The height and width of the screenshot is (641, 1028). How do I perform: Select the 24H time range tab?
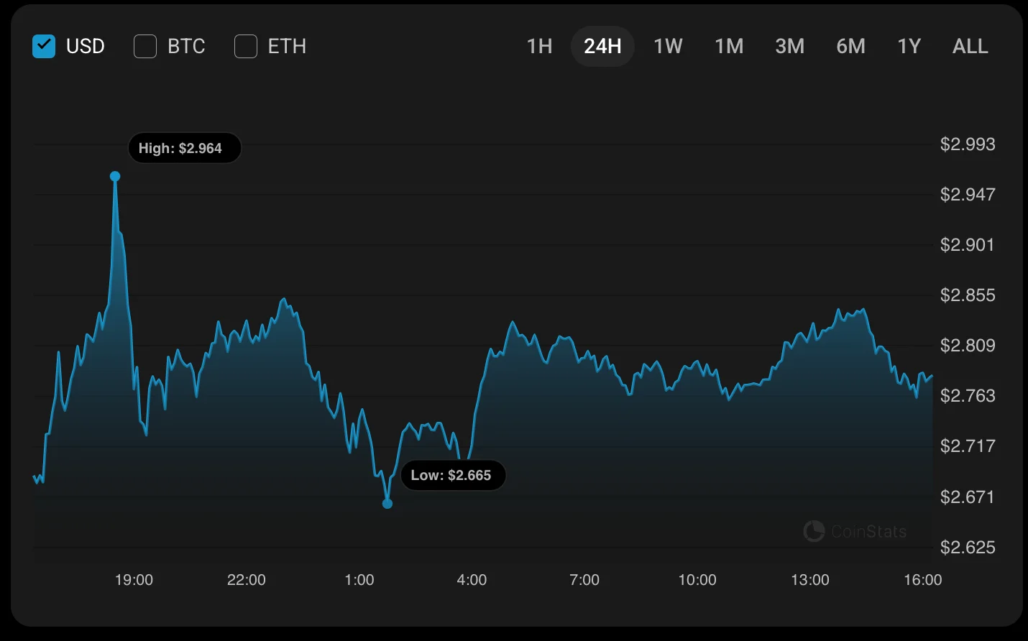[602, 47]
